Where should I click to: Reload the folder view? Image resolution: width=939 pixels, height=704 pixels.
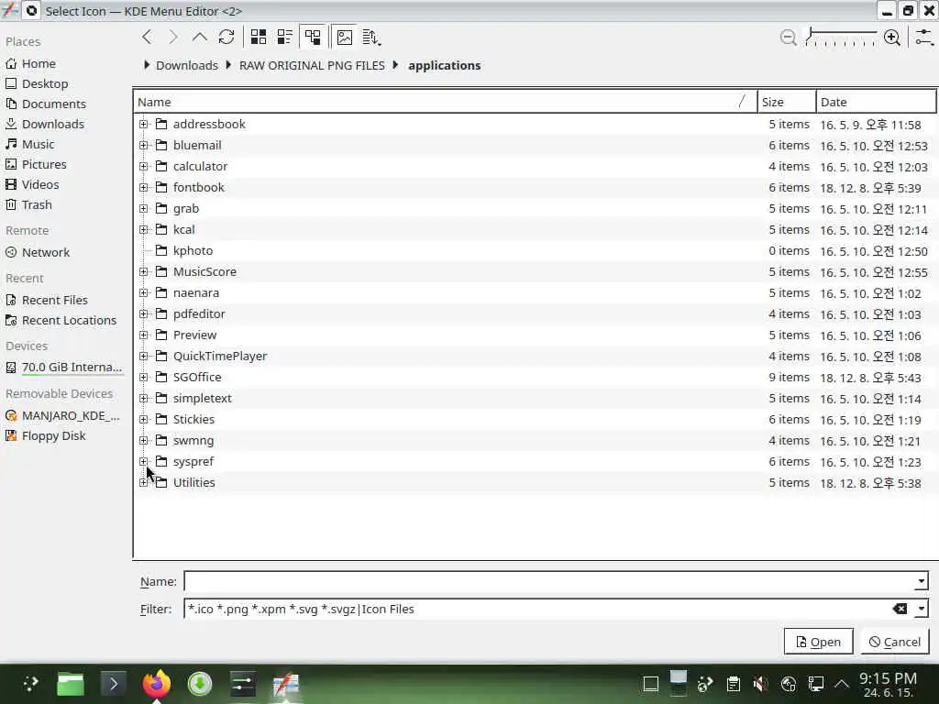coord(226,37)
